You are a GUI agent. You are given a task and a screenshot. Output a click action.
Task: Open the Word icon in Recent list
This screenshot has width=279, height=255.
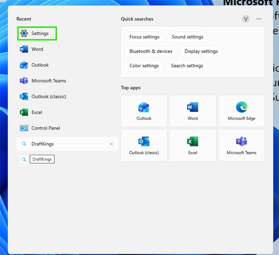24,49
